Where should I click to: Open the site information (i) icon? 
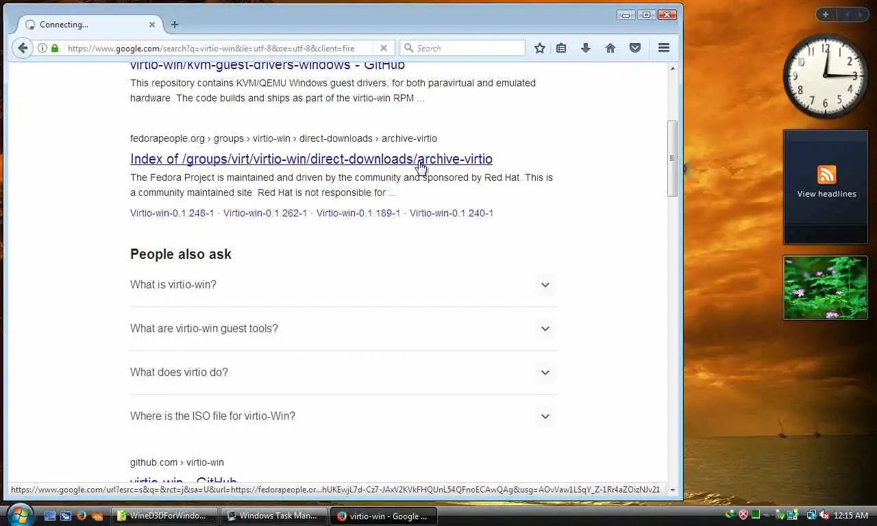pos(42,48)
